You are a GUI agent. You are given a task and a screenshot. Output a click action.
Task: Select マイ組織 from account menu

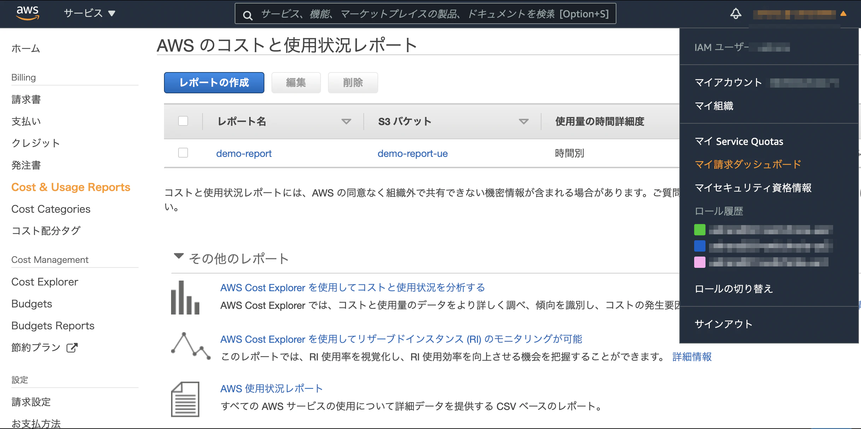coord(714,106)
